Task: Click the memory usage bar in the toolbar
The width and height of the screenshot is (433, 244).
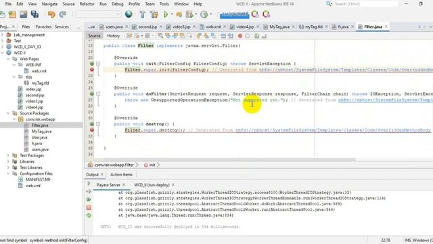Action: [235, 14]
